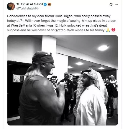Open the @Turki_alalshikh handle link
The image size is (123, 129).
tap(28, 9)
